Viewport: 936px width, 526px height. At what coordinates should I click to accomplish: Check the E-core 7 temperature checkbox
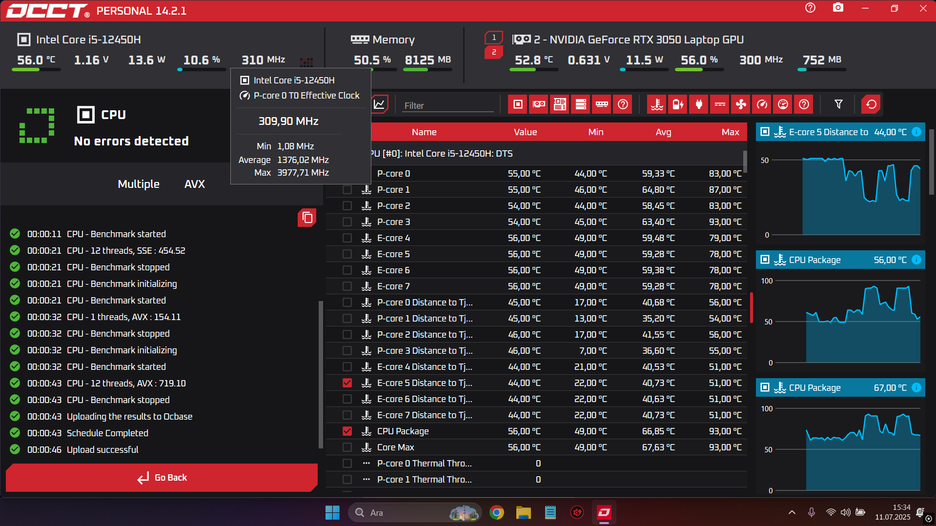click(347, 286)
